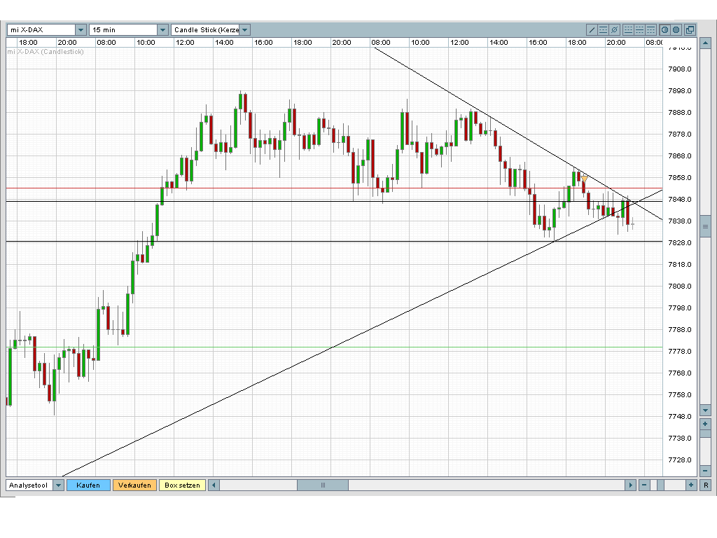This screenshot has width=717, height=538.
Task: Click the horizontal scrollbar thumb
Action: pos(323,485)
